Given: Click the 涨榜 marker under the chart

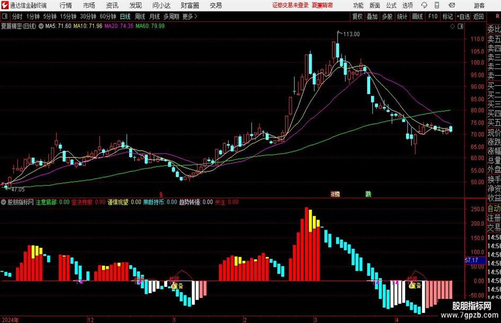Looking at the screenshot, I should pos(335,194).
